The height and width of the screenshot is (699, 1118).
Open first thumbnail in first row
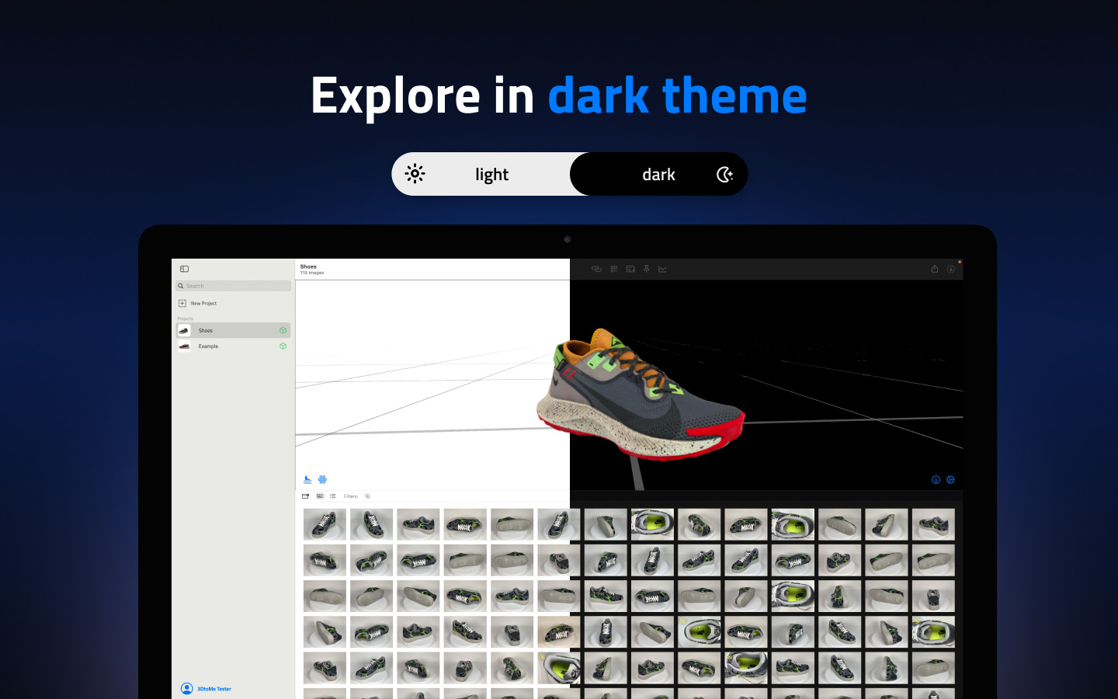(x=325, y=524)
